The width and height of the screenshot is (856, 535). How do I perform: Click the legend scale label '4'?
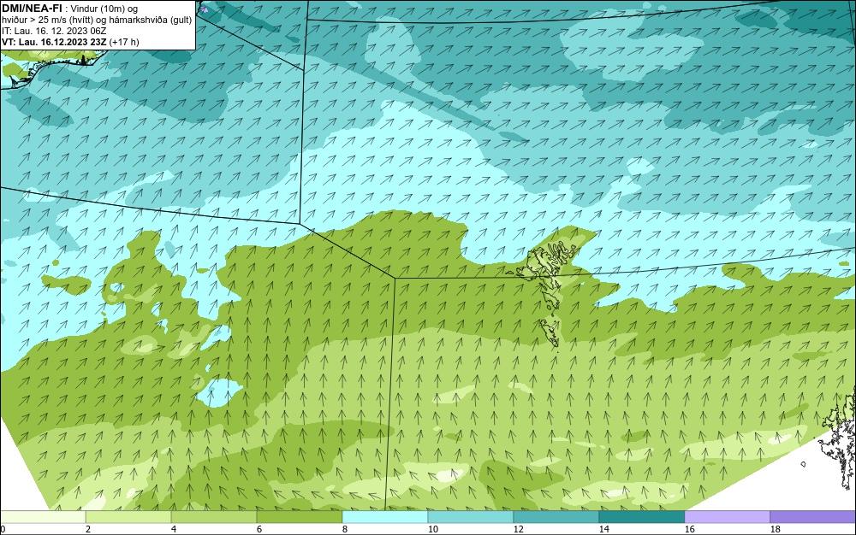174,529
